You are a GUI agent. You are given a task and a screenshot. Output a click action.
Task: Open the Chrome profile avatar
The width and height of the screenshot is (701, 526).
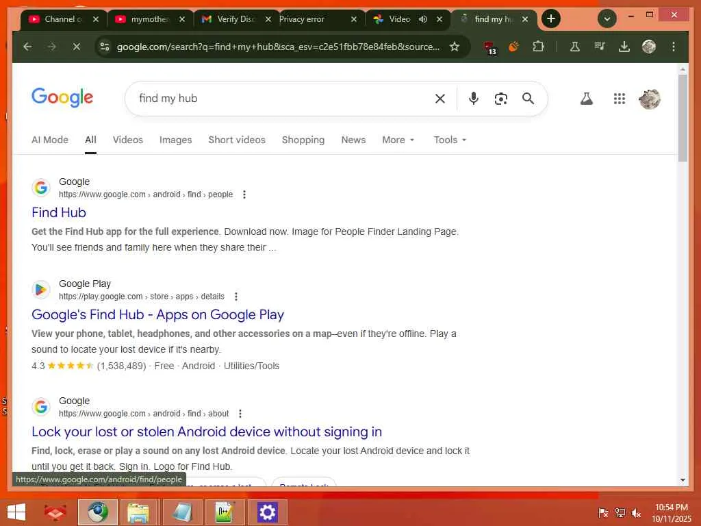coord(649,47)
